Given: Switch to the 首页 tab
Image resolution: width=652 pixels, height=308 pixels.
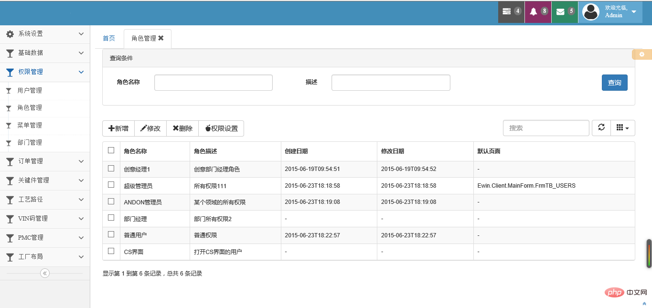Looking at the screenshot, I should pyautogui.click(x=109, y=39).
